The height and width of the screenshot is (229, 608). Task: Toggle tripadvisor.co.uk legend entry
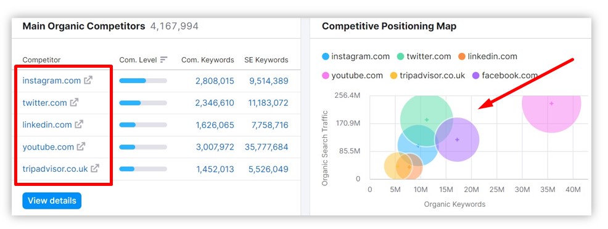click(427, 76)
